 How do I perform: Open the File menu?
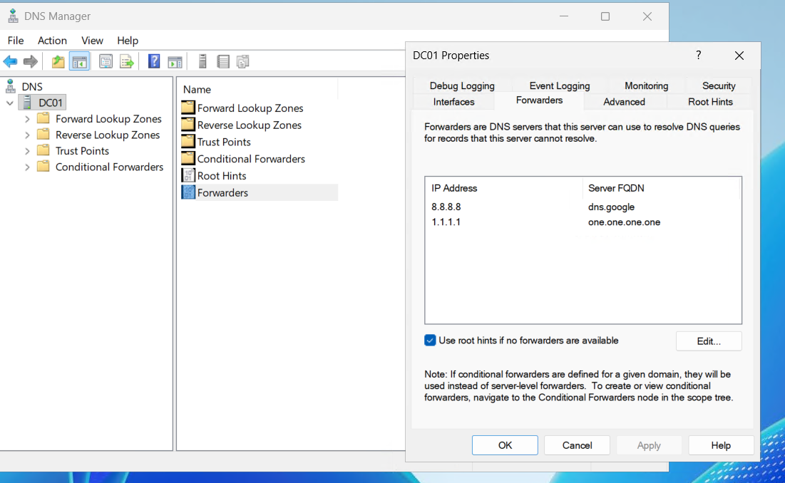click(16, 41)
